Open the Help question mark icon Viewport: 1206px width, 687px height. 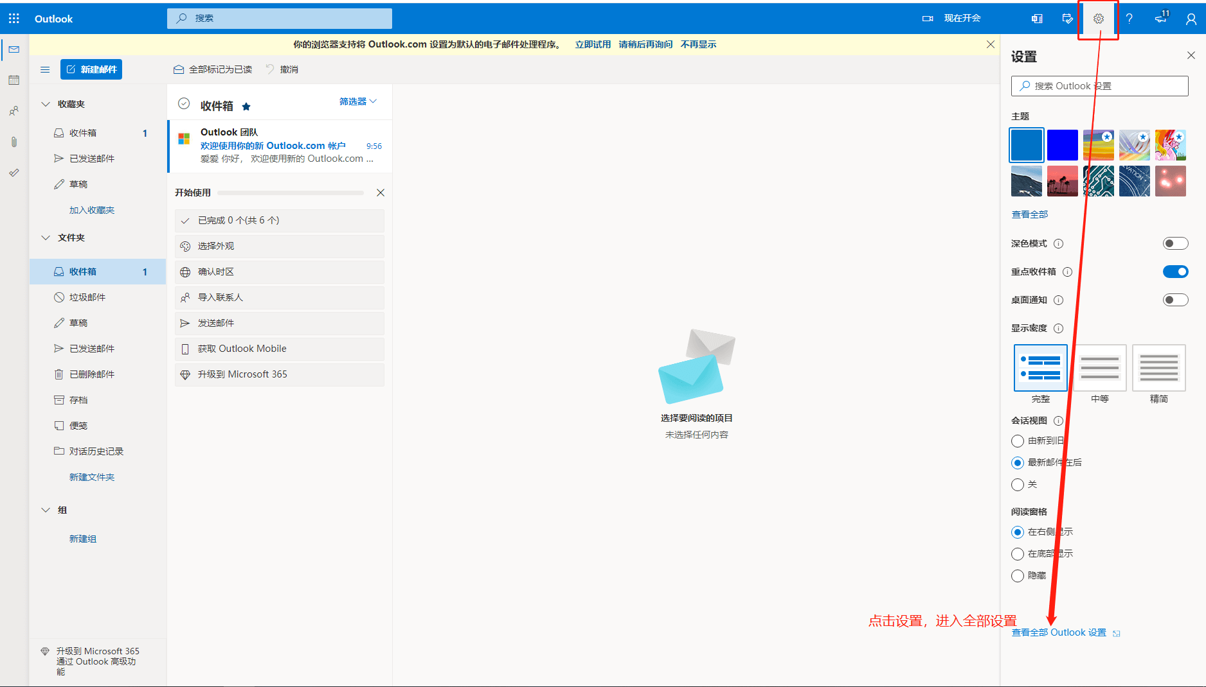[1129, 19]
